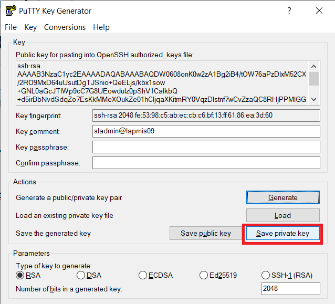Click the public key scrollbar thumb
335x304 pixels.
pos(313,79)
